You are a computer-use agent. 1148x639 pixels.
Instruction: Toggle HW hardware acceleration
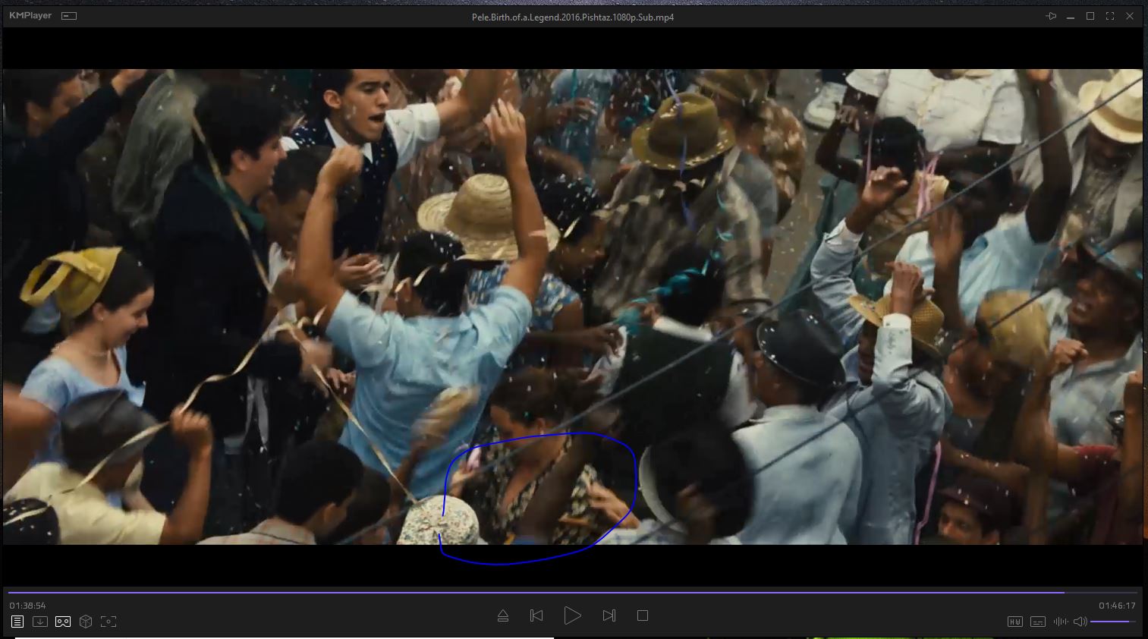pos(1014,622)
